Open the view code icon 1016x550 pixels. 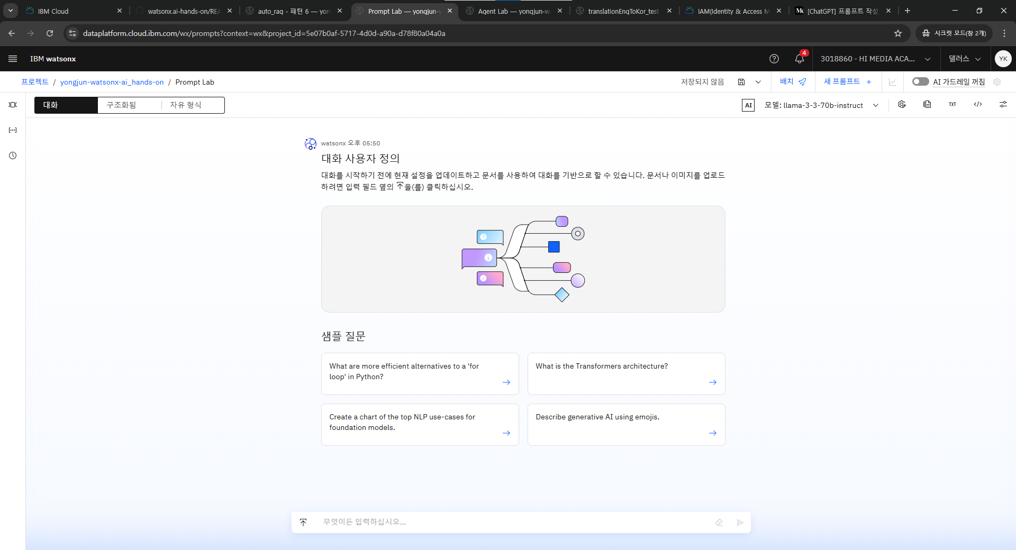(978, 105)
